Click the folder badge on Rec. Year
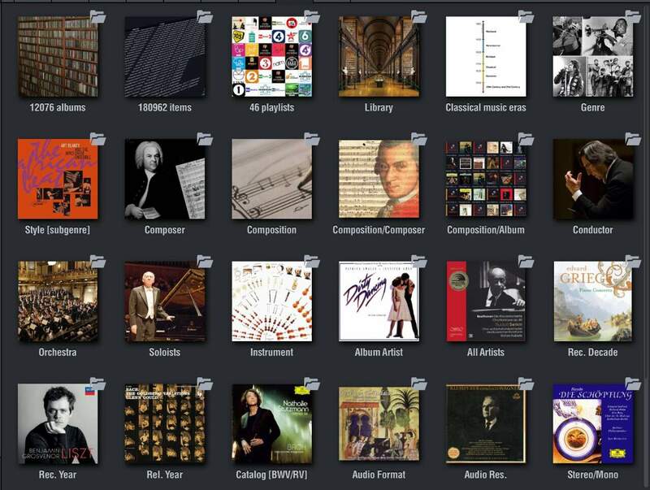Screen dimensions: 650x490 (x=97, y=384)
